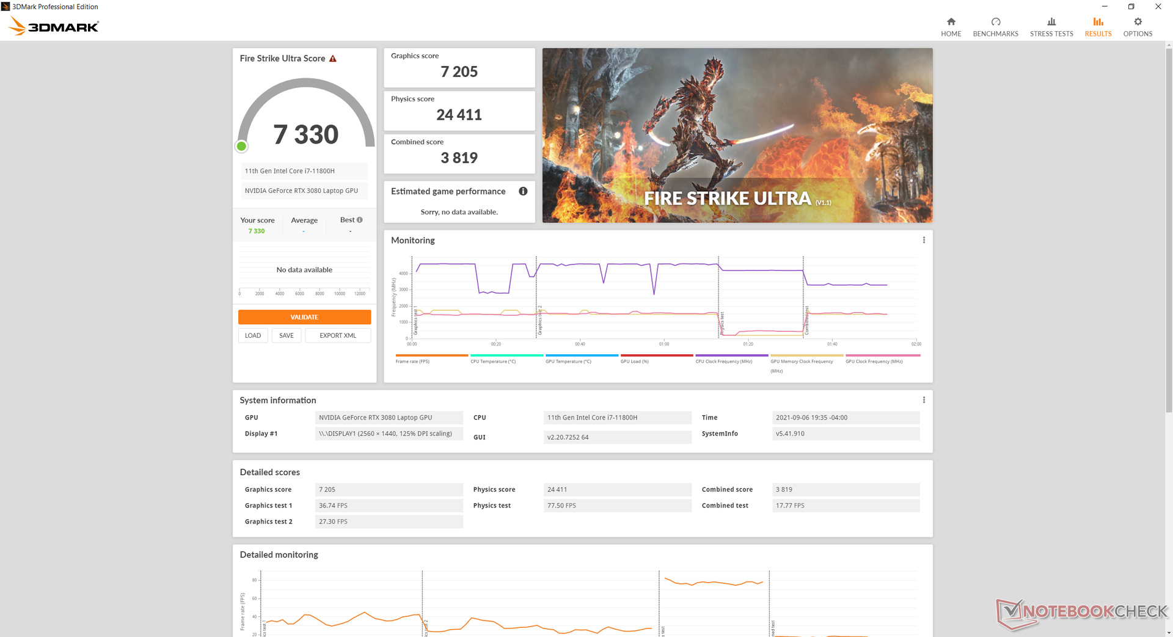This screenshot has height=637, width=1173.
Task: Toggle the GPU Load (%) legend entry
Action: (656, 359)
